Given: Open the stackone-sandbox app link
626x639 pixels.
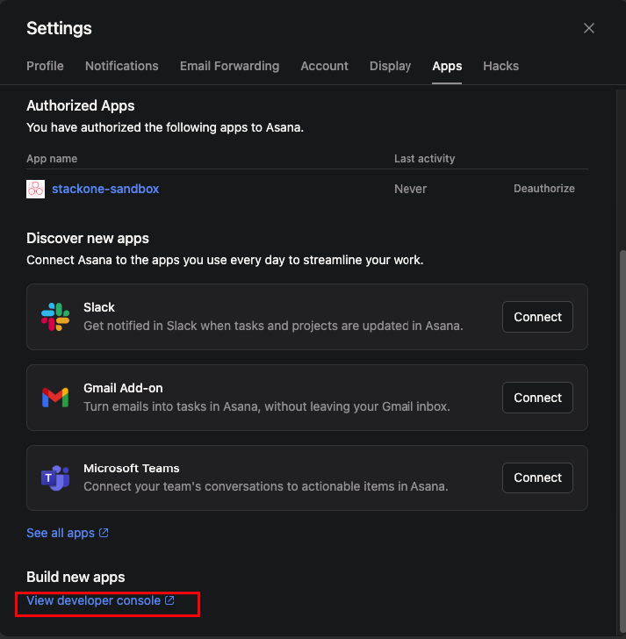Looking at the screenshot, I should (x=105, y=189).
